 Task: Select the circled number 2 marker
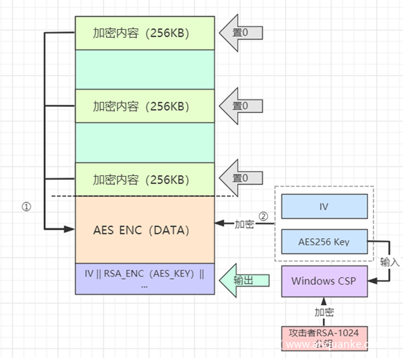263,216
